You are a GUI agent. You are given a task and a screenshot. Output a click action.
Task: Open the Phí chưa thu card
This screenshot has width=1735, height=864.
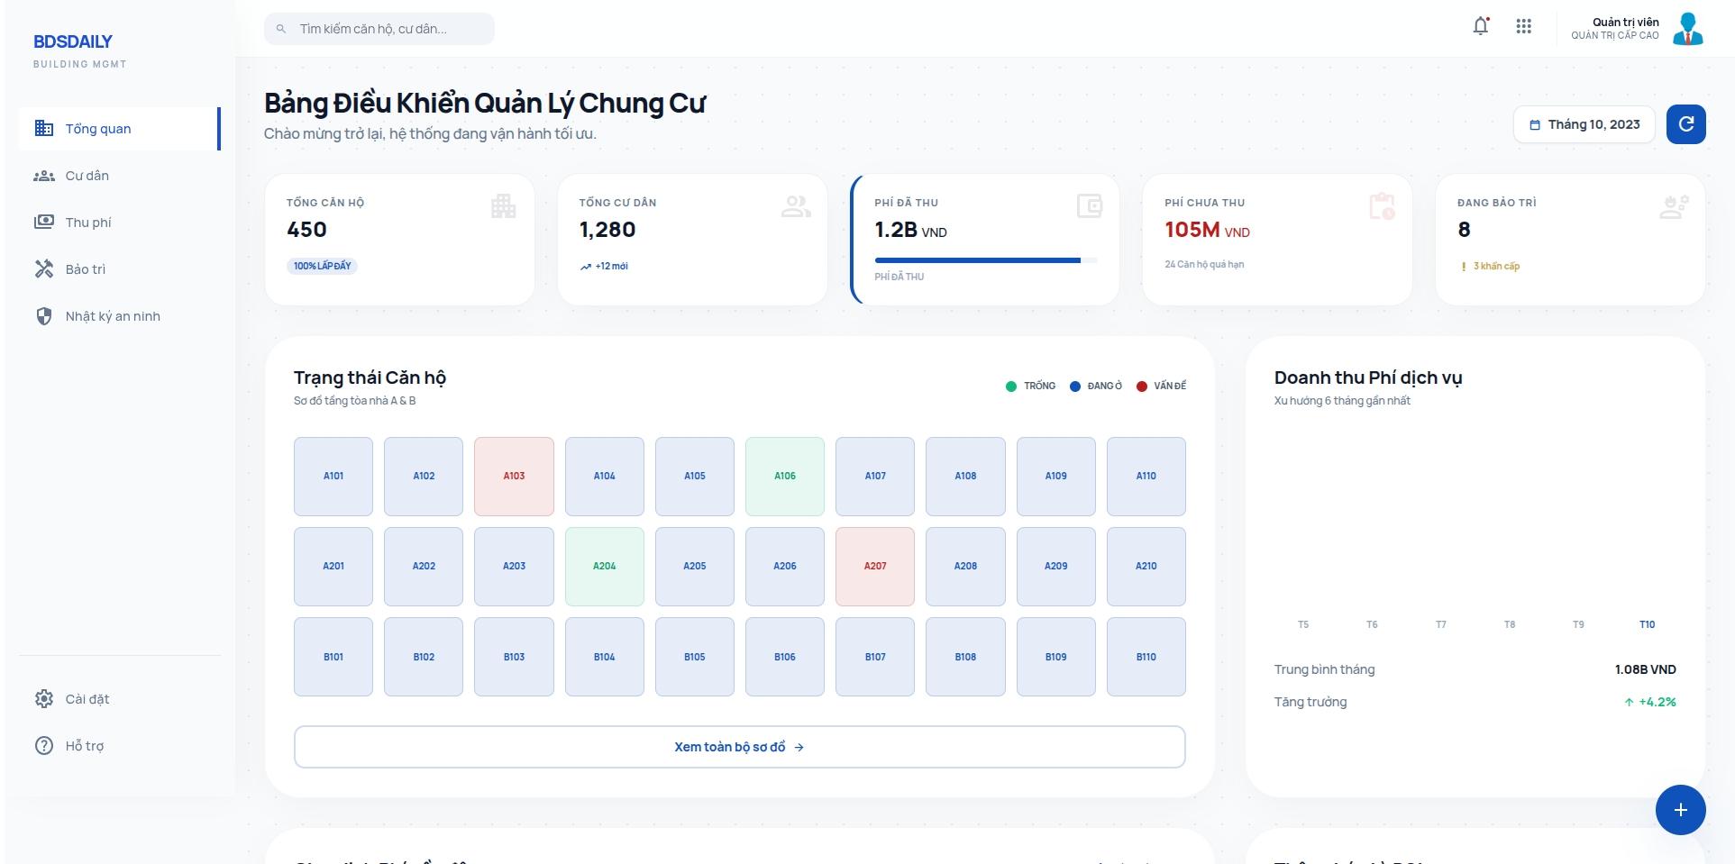[x=1276, y=240]
